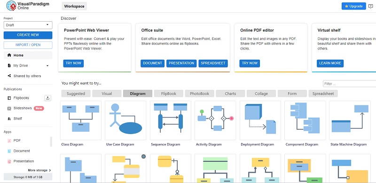Click the Storage 0 MB of 1 GB bar
Viewport: 376px width, 183px height.
[28, 177]
